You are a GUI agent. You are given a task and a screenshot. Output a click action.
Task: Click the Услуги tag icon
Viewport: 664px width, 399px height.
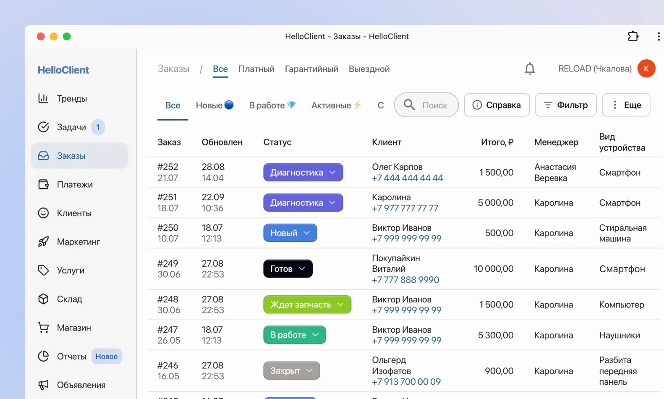(43, 270)
